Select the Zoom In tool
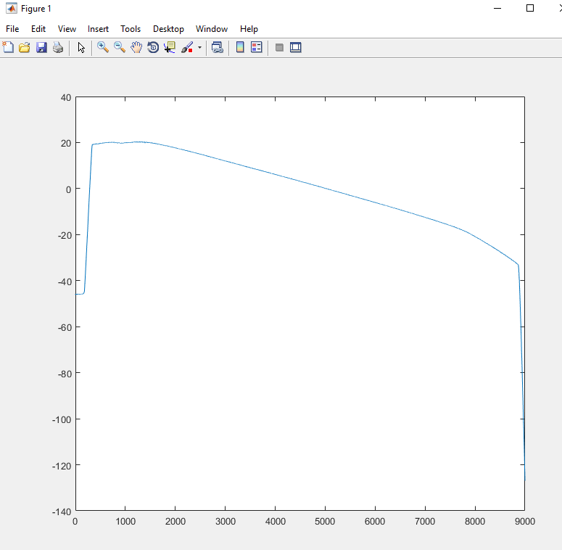This screenshot has width=562, height=550. pyautogui.click(x=103, y=48)
